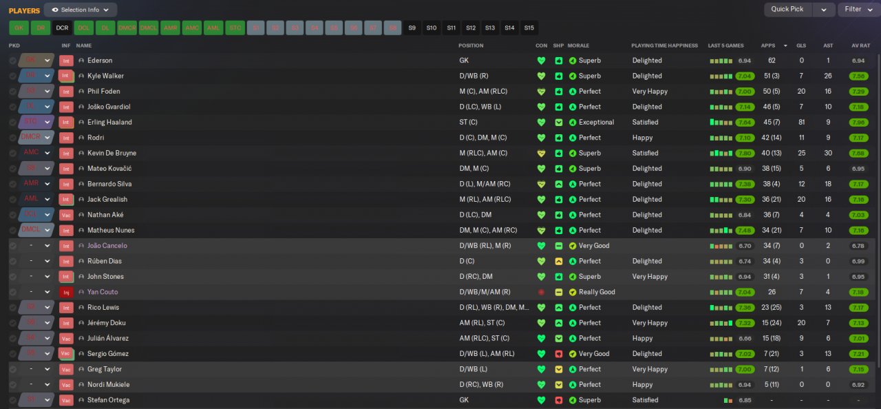Click Nathan Aké's Vac status badge
This screenshot has height=409, width=881.
click(x=66, y=215)
